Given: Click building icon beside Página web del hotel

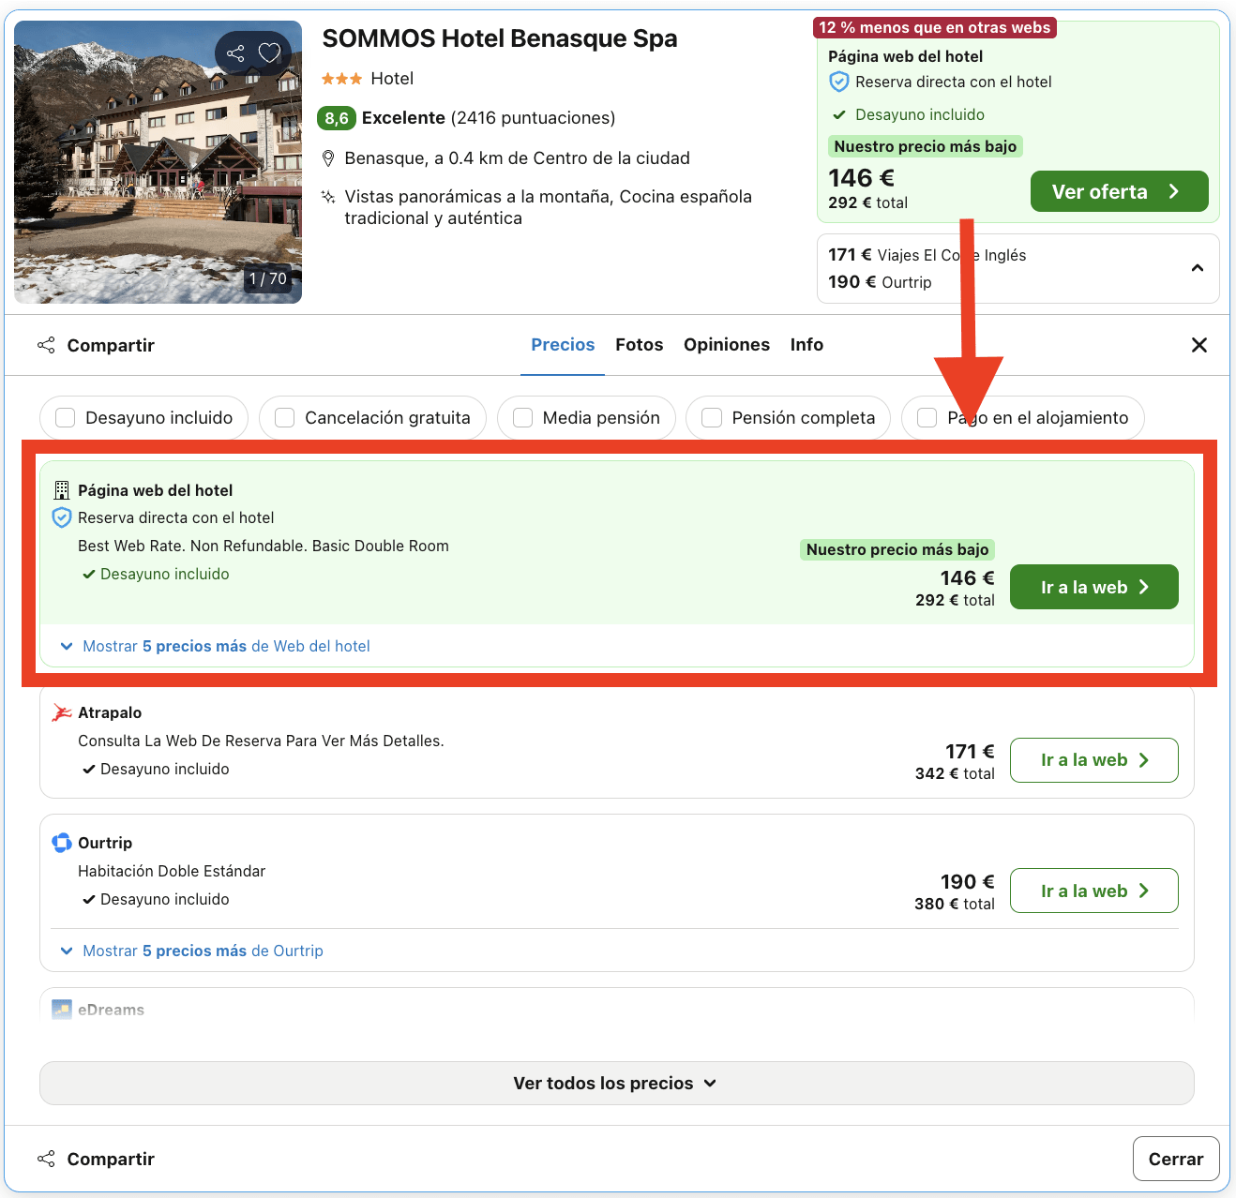Looking at the screenshot, I should coord(62,490).
